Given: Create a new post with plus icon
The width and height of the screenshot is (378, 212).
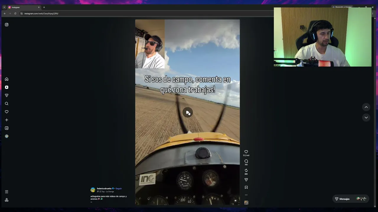Looking at the screenshot, I should (6, 120).
